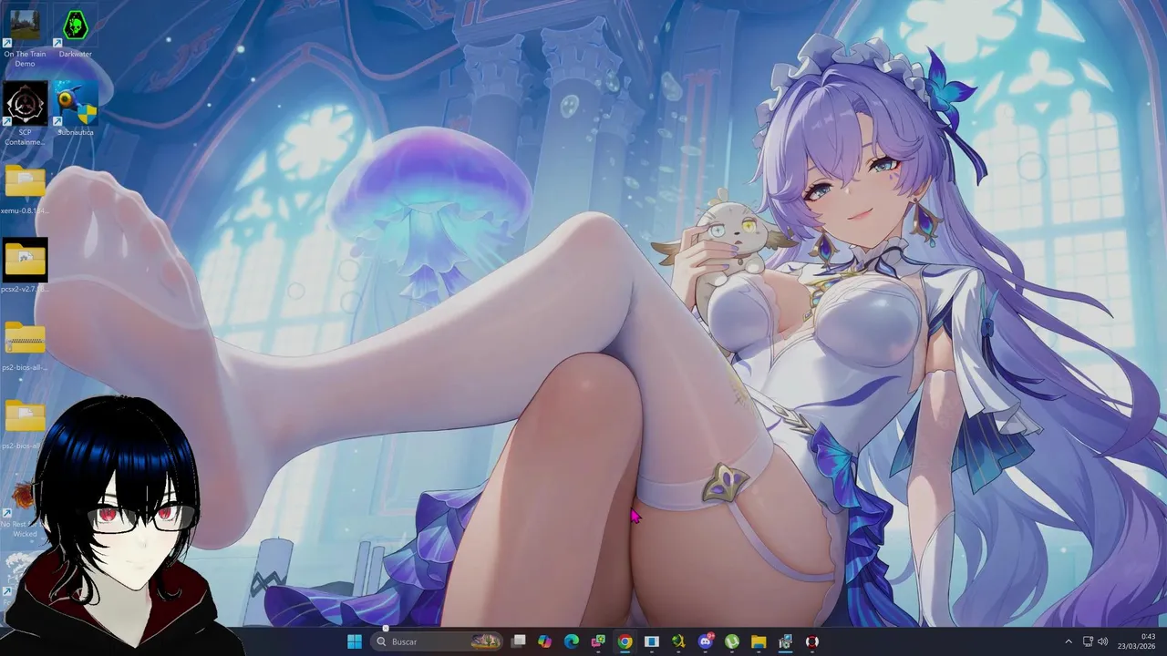The height and width of the screenshot is (656, 1167).
Task: Open uTorrent from the taskbar
Action: point(731,641)
